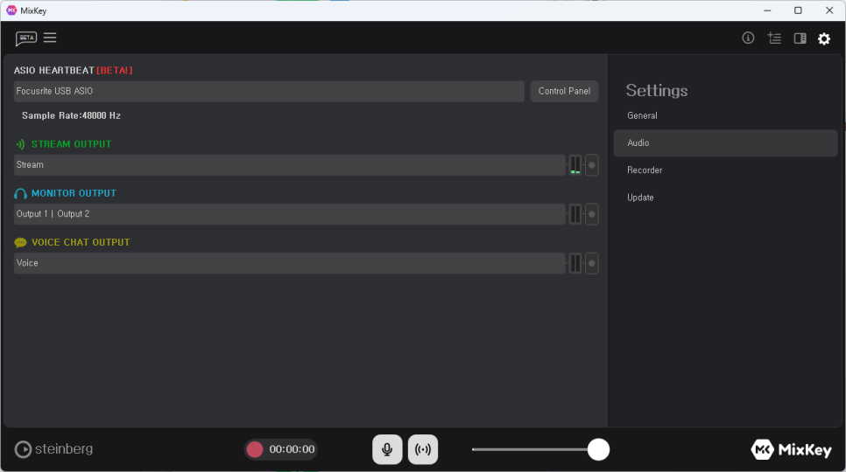Open the Focusrite USB ASIO device dropdown
846x472 pixels.
pyautogui.click(x=269, y=92)
